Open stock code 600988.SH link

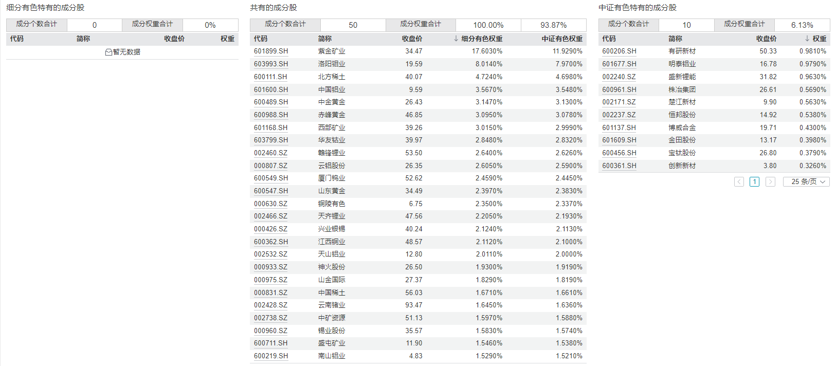[x=271, y=115]
